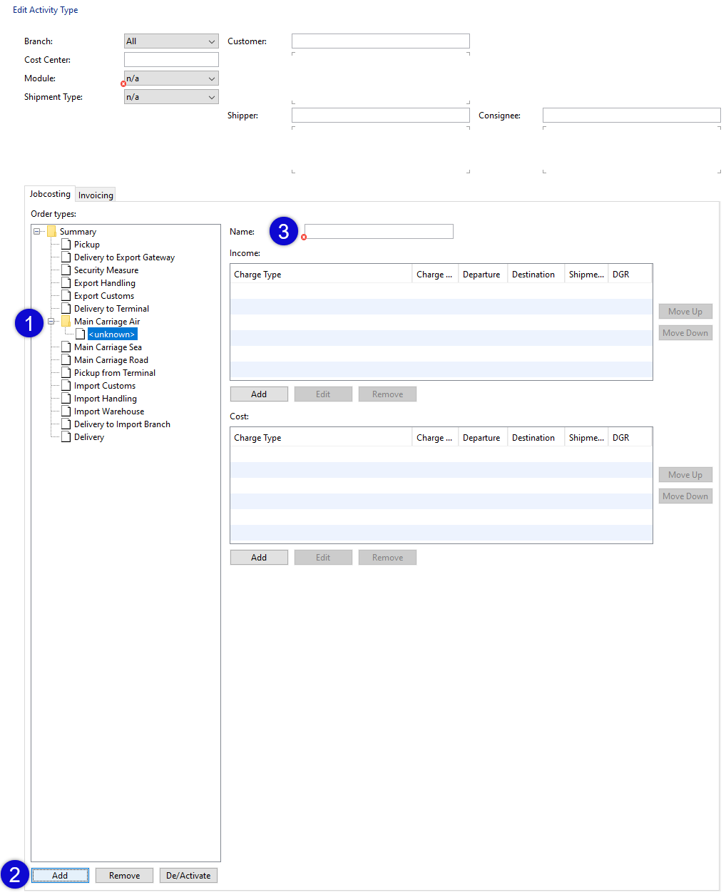Click the De/Activate button
This screenshot has width=726, height=895.
pos(188,875)
